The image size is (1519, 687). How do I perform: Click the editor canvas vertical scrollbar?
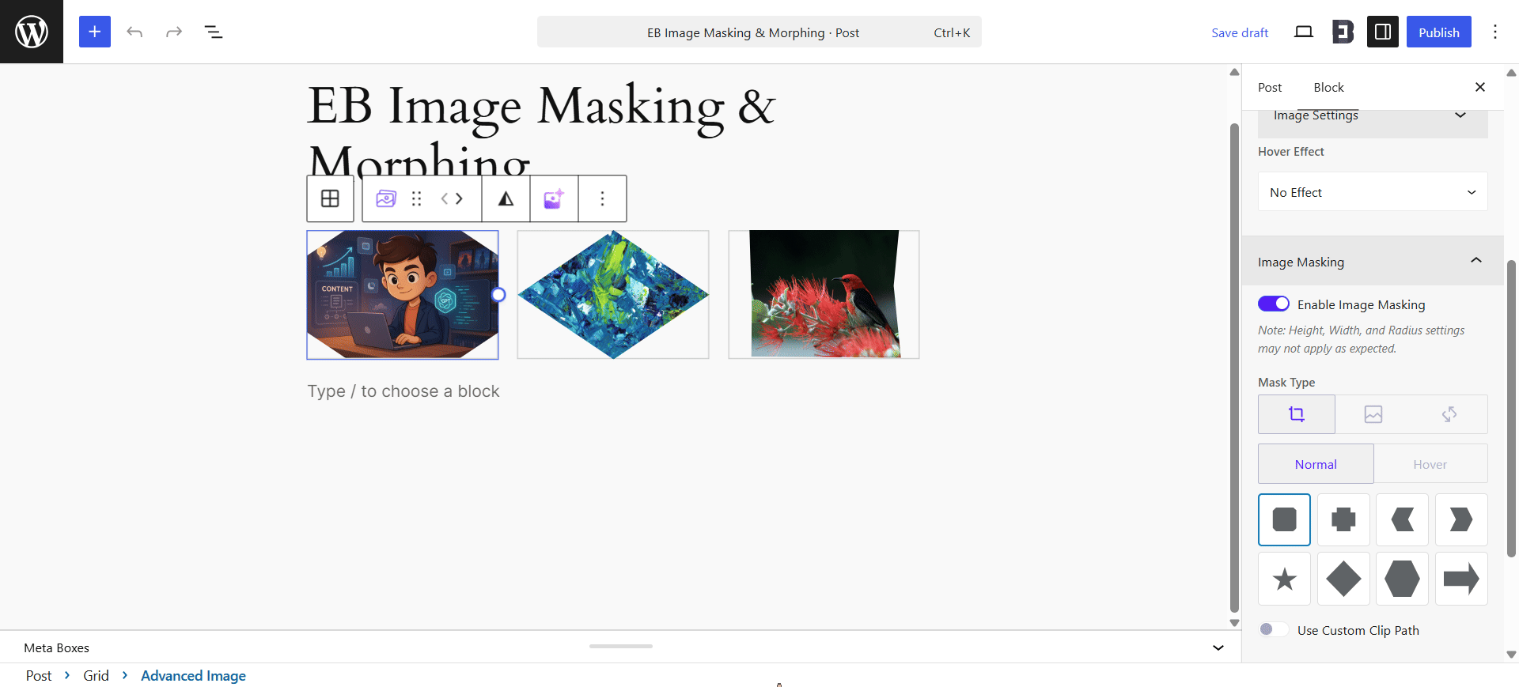click(1234, 368)
